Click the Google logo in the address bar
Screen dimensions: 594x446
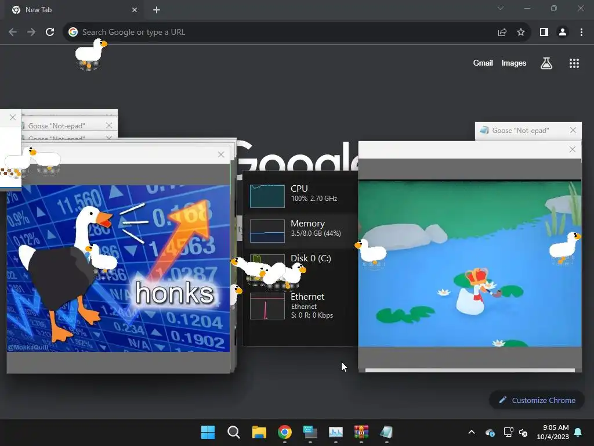73,33
